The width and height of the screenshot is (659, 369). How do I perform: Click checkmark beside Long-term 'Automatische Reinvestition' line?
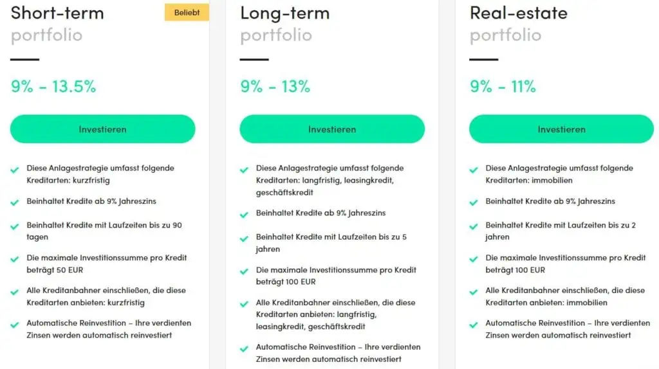click(244, 348)
